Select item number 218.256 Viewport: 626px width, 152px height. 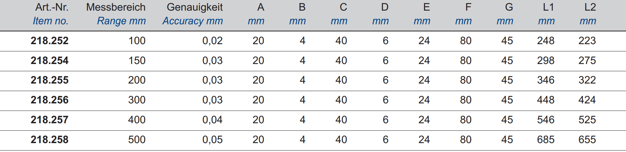(50, 100)
